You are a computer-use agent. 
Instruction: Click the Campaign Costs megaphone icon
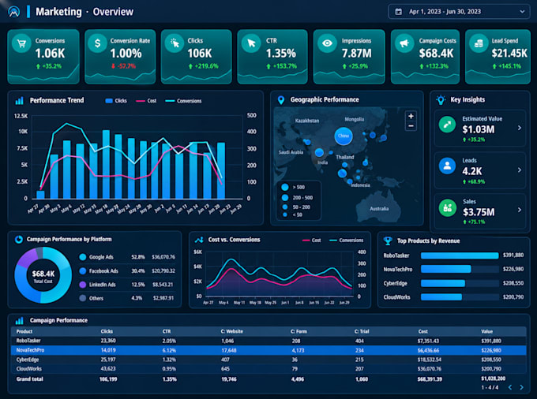404,43
